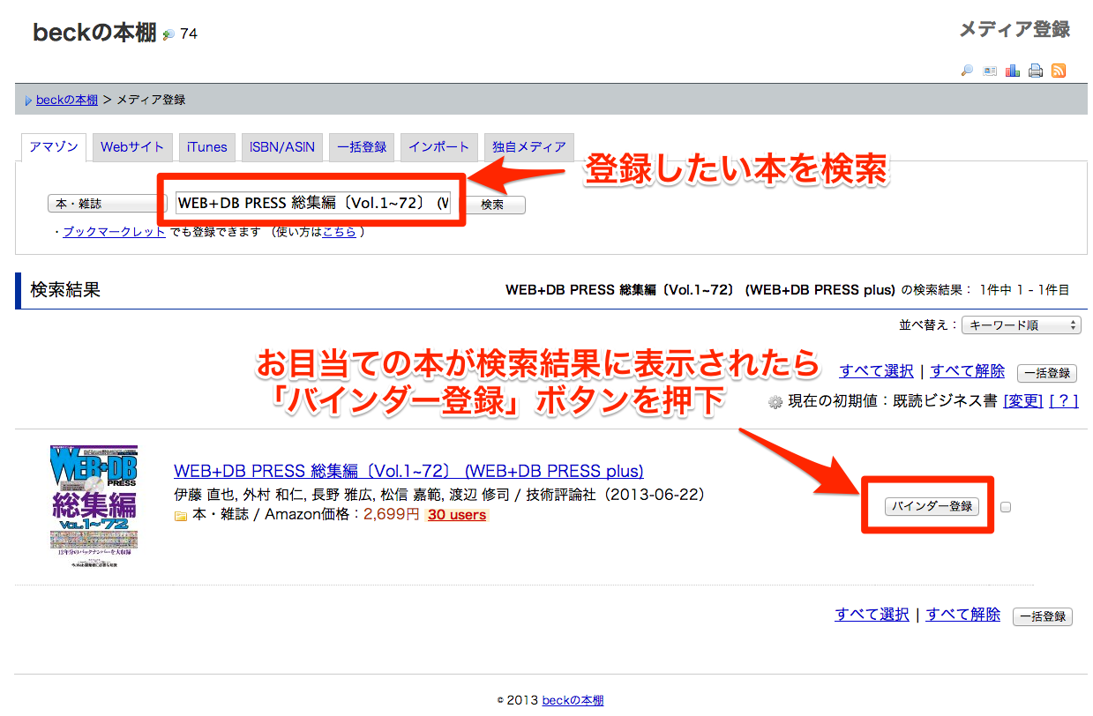Tick the checkbox next to バインダー登録
This screenshot has height=716, width=1093.
tap(1006, 507)
